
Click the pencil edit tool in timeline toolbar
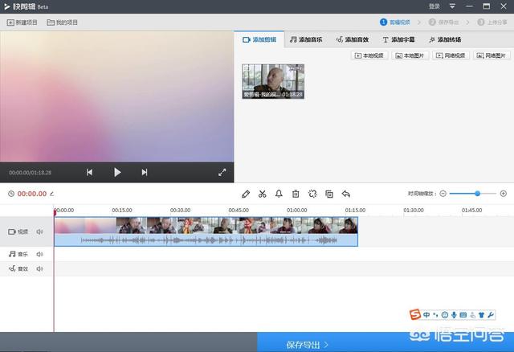(246, 194)
